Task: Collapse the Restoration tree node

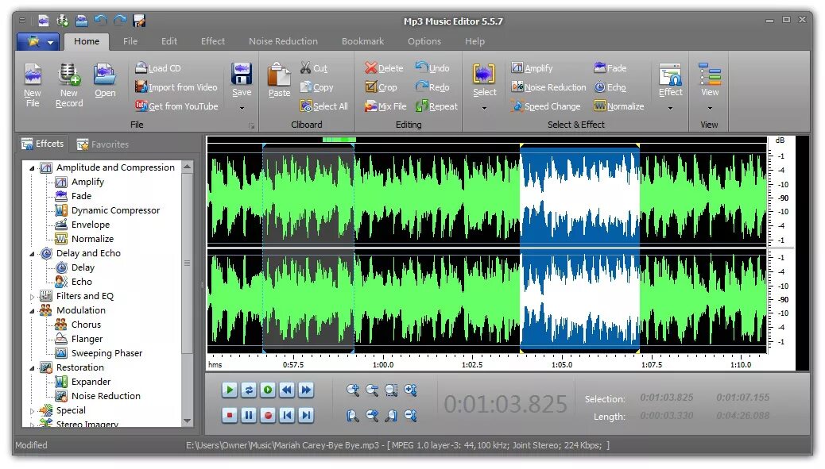Action: pyautogui.click(x=32, y=368)
